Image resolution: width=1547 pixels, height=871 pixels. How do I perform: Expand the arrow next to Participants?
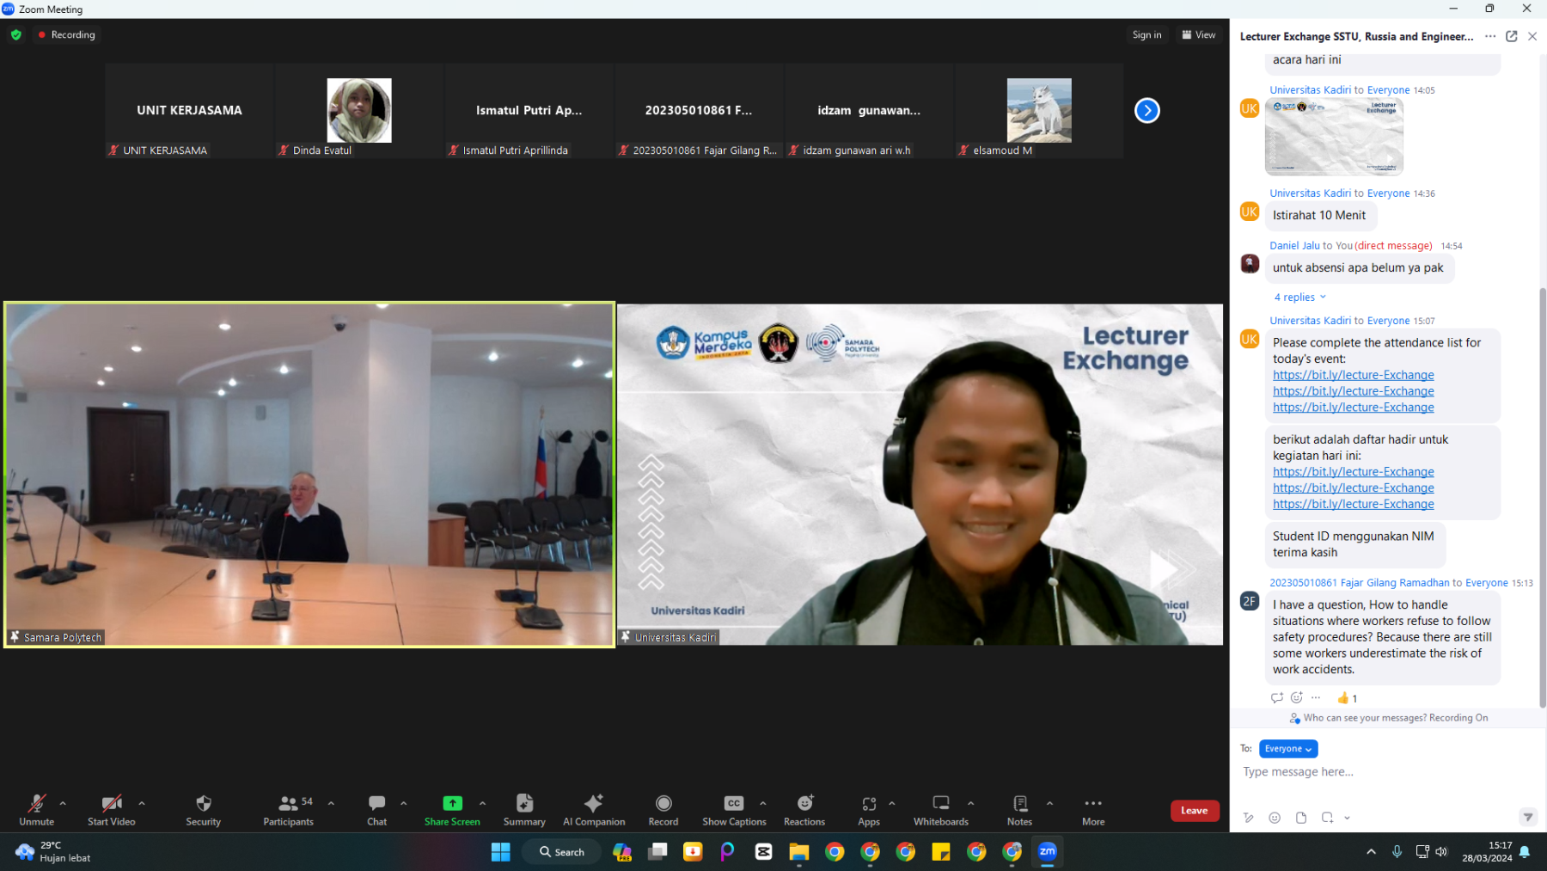click(331, 803)
